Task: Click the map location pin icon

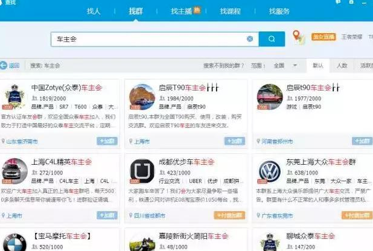Action: (x=298, y=37)
